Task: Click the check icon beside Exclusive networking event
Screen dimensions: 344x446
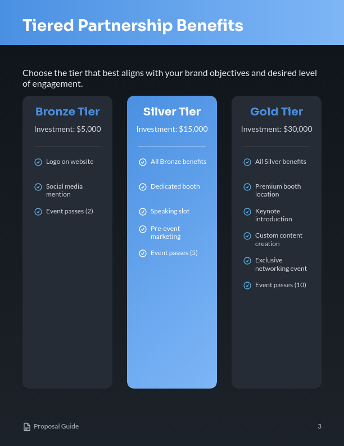Action: (x=247, y=261)
